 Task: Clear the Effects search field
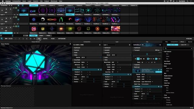192,48
